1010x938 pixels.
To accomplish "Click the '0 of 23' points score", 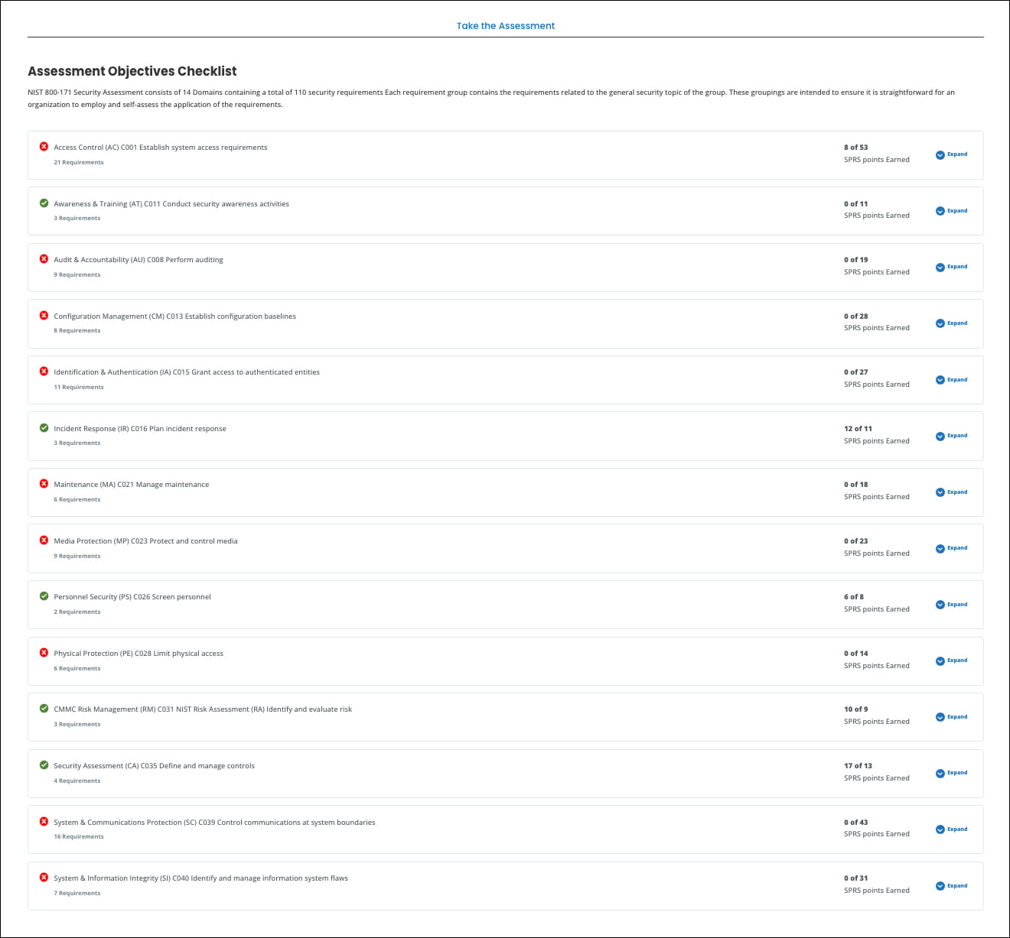I will coord(856,541).
